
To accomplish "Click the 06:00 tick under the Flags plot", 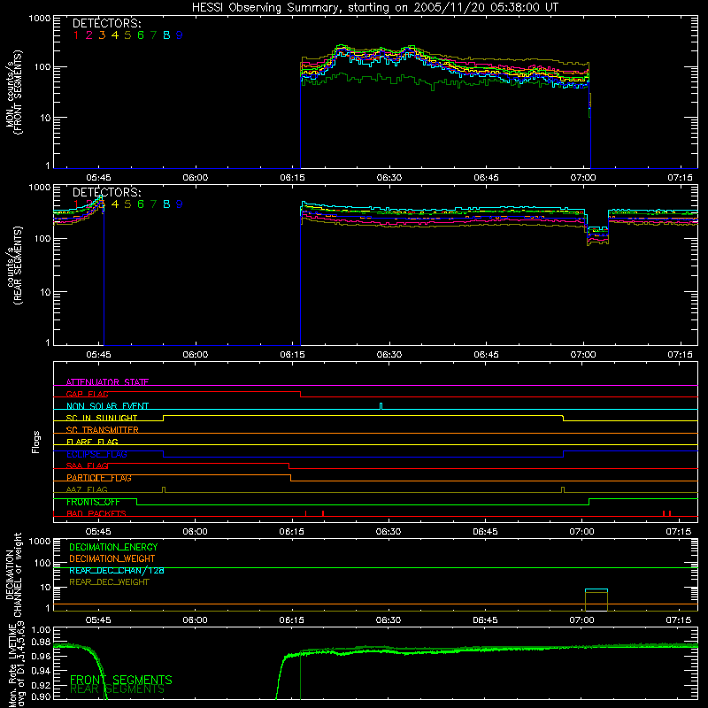I will tap(195, 532).
